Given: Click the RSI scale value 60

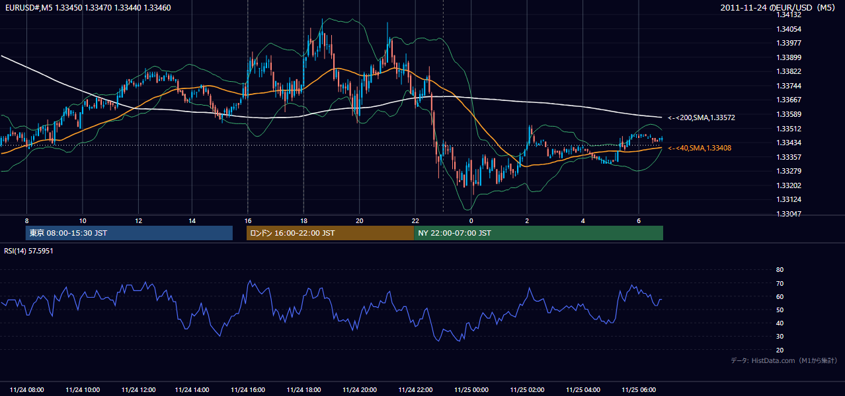Looking at the screenshot, I should point(780,296).
